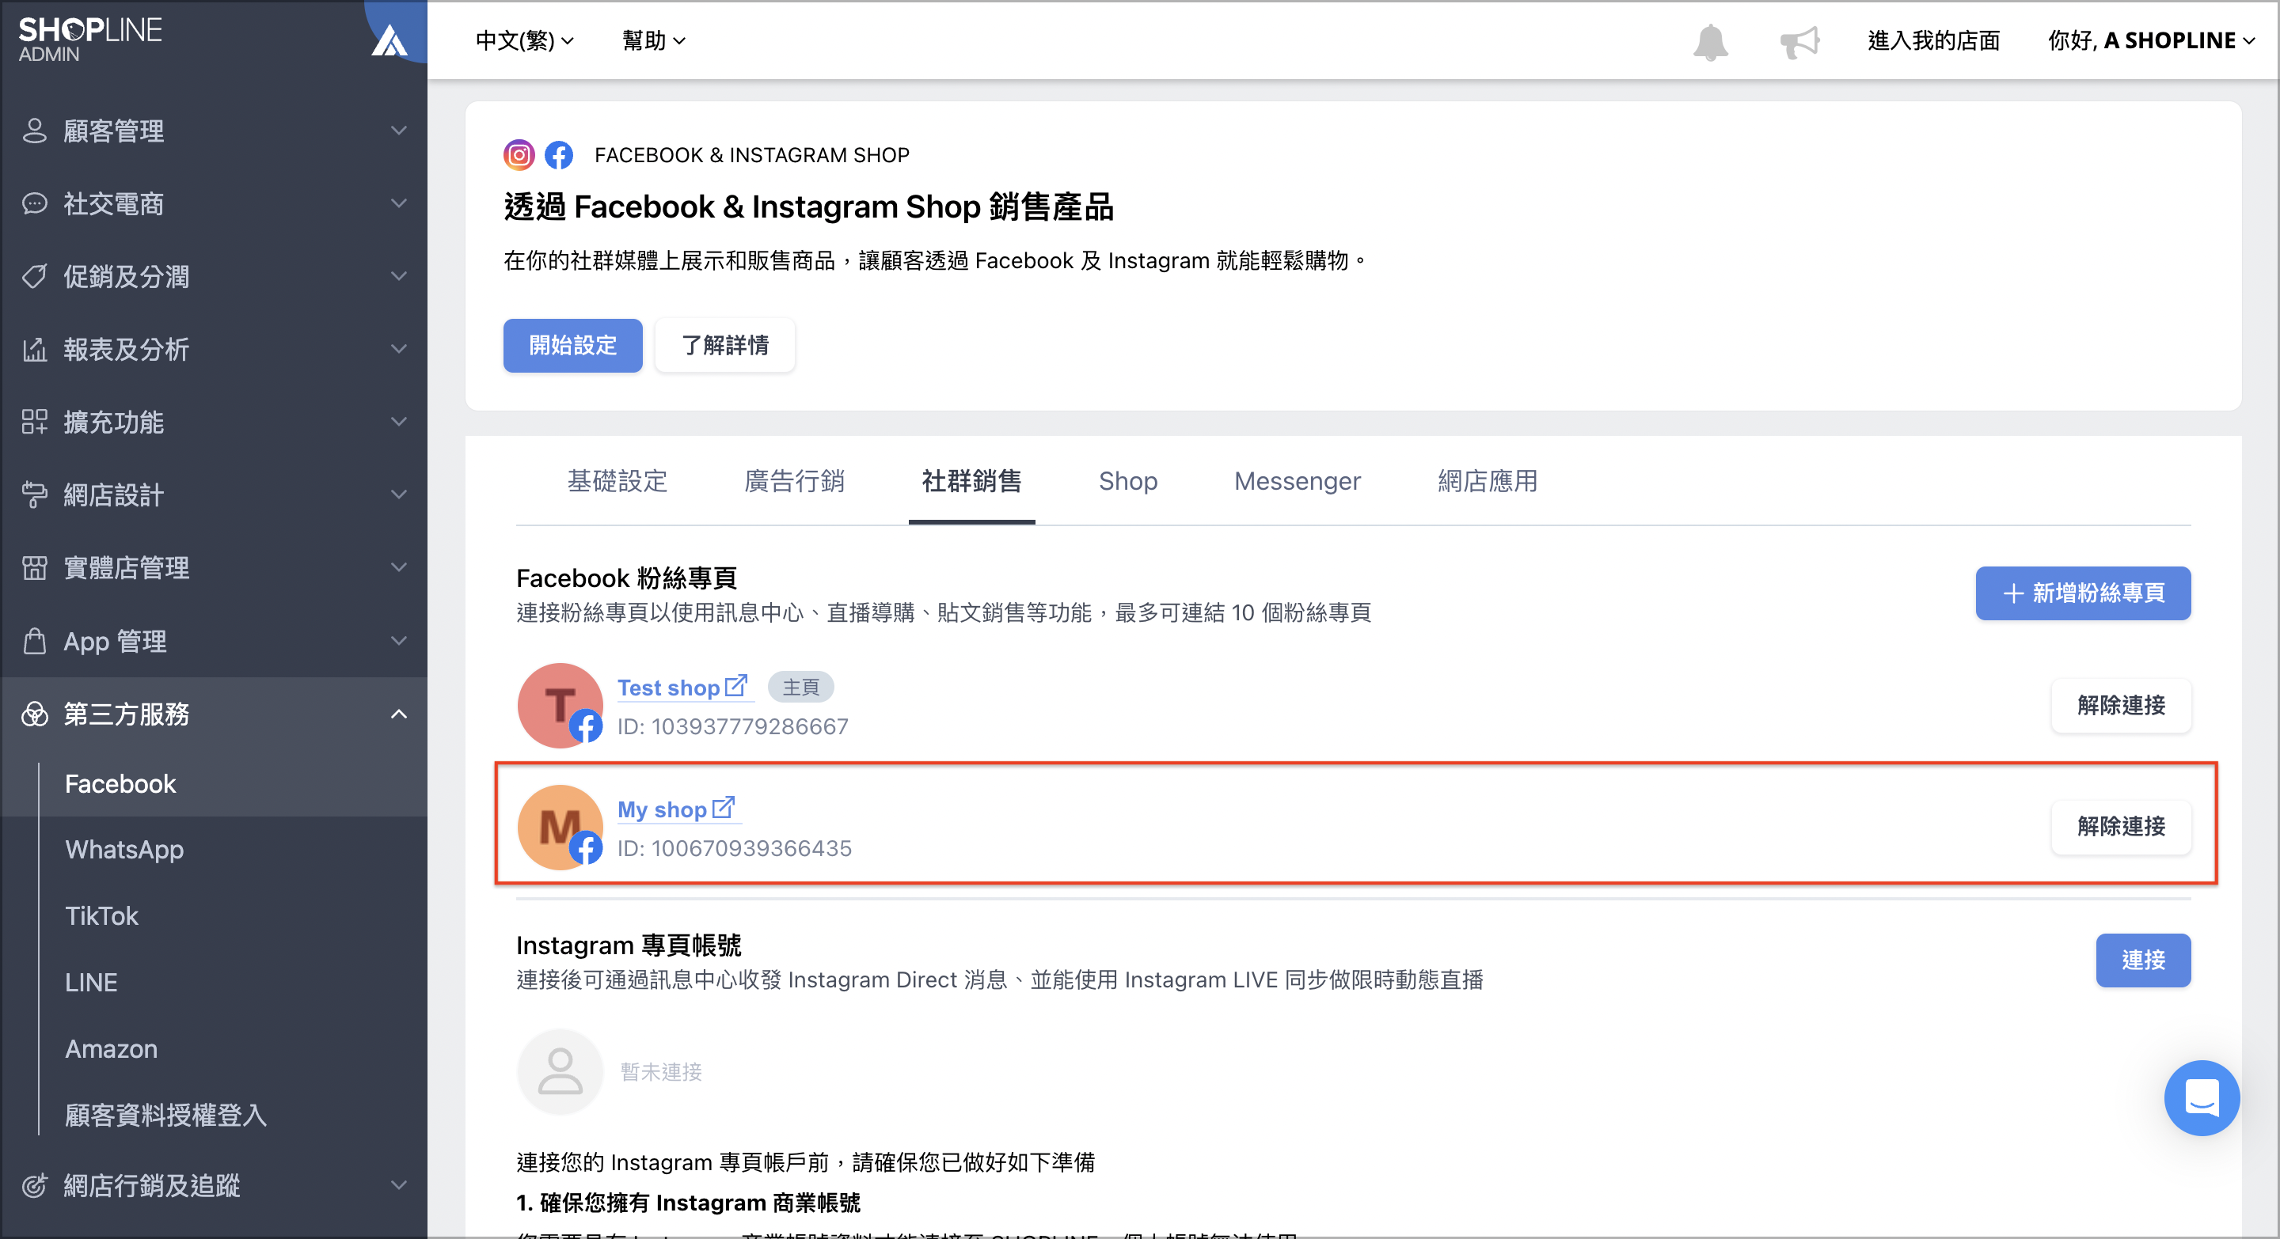The width and height of the screenshot is (2280, 1239).
Task: Expand the 顧客管理 sidebar section
Action: click(213, 130)
